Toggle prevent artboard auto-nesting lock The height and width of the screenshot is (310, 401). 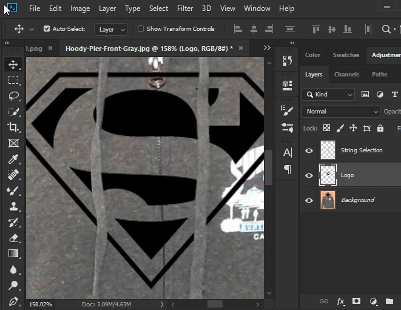(x=367, y=128)
